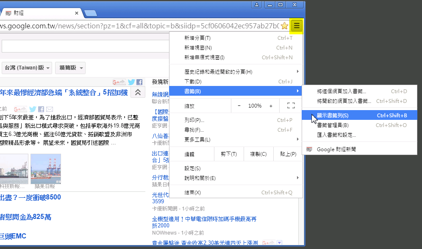Click the Chrome hamburger menu button
Image resolution: width=422 pixels, height=249 pixels.
(x=296, y=26)
